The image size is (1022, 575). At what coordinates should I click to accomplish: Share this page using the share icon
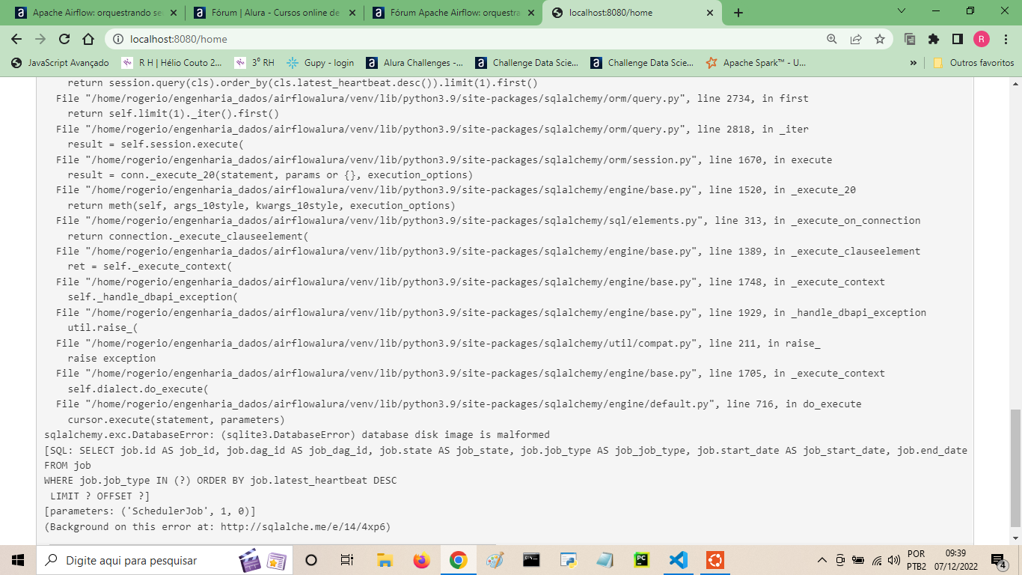pyautogui.click(x=856, y=39)
